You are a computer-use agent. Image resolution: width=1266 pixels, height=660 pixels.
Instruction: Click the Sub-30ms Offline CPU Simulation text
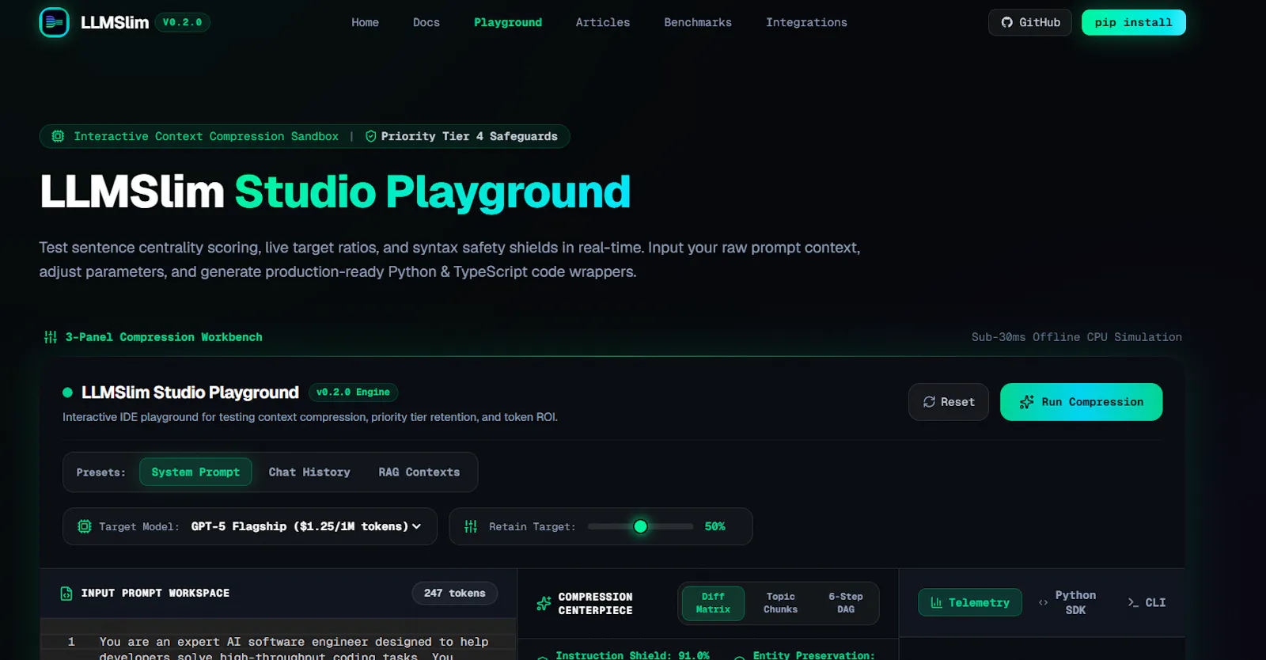tap(1076, 337)
